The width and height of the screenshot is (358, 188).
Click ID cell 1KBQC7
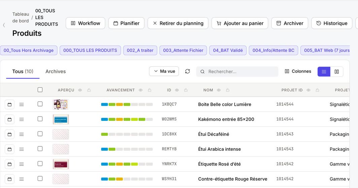pyautogui.click(x=169, y=104)
